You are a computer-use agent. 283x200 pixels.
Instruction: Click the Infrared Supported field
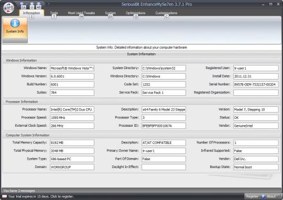(256, 151)
